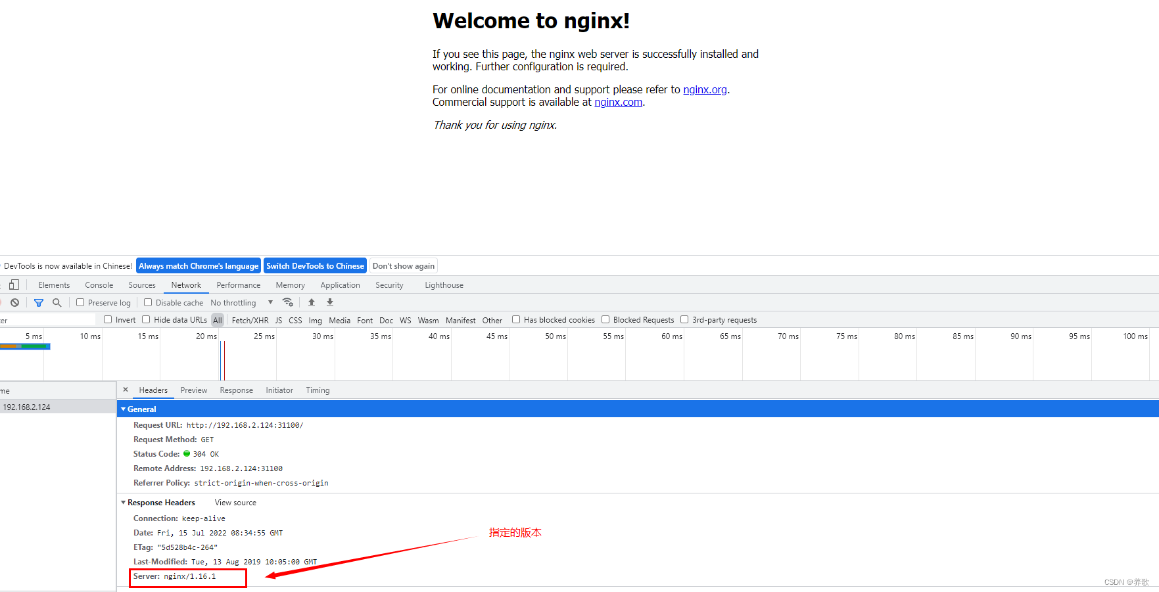The width and height of the screenshot is (1159, 592).
Task: Filter requests by JS type
Action: point(279,320)
